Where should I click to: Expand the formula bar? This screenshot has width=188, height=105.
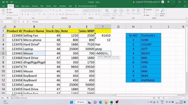coord(186,22)
